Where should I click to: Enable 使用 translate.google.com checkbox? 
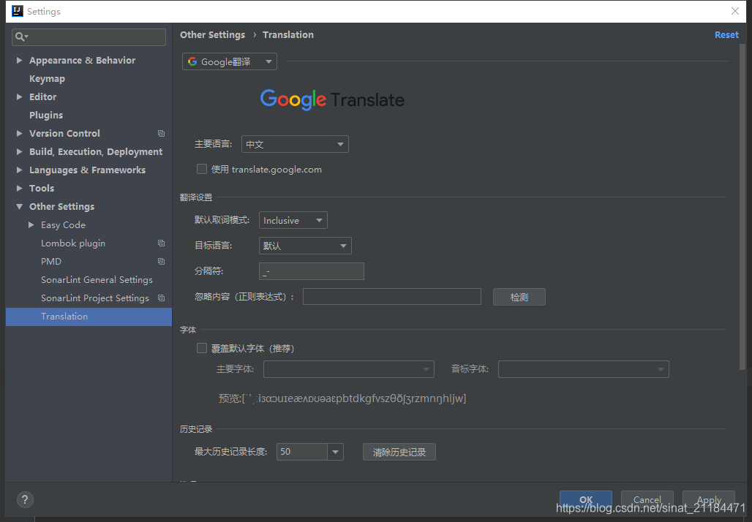[x=202, y=169]
